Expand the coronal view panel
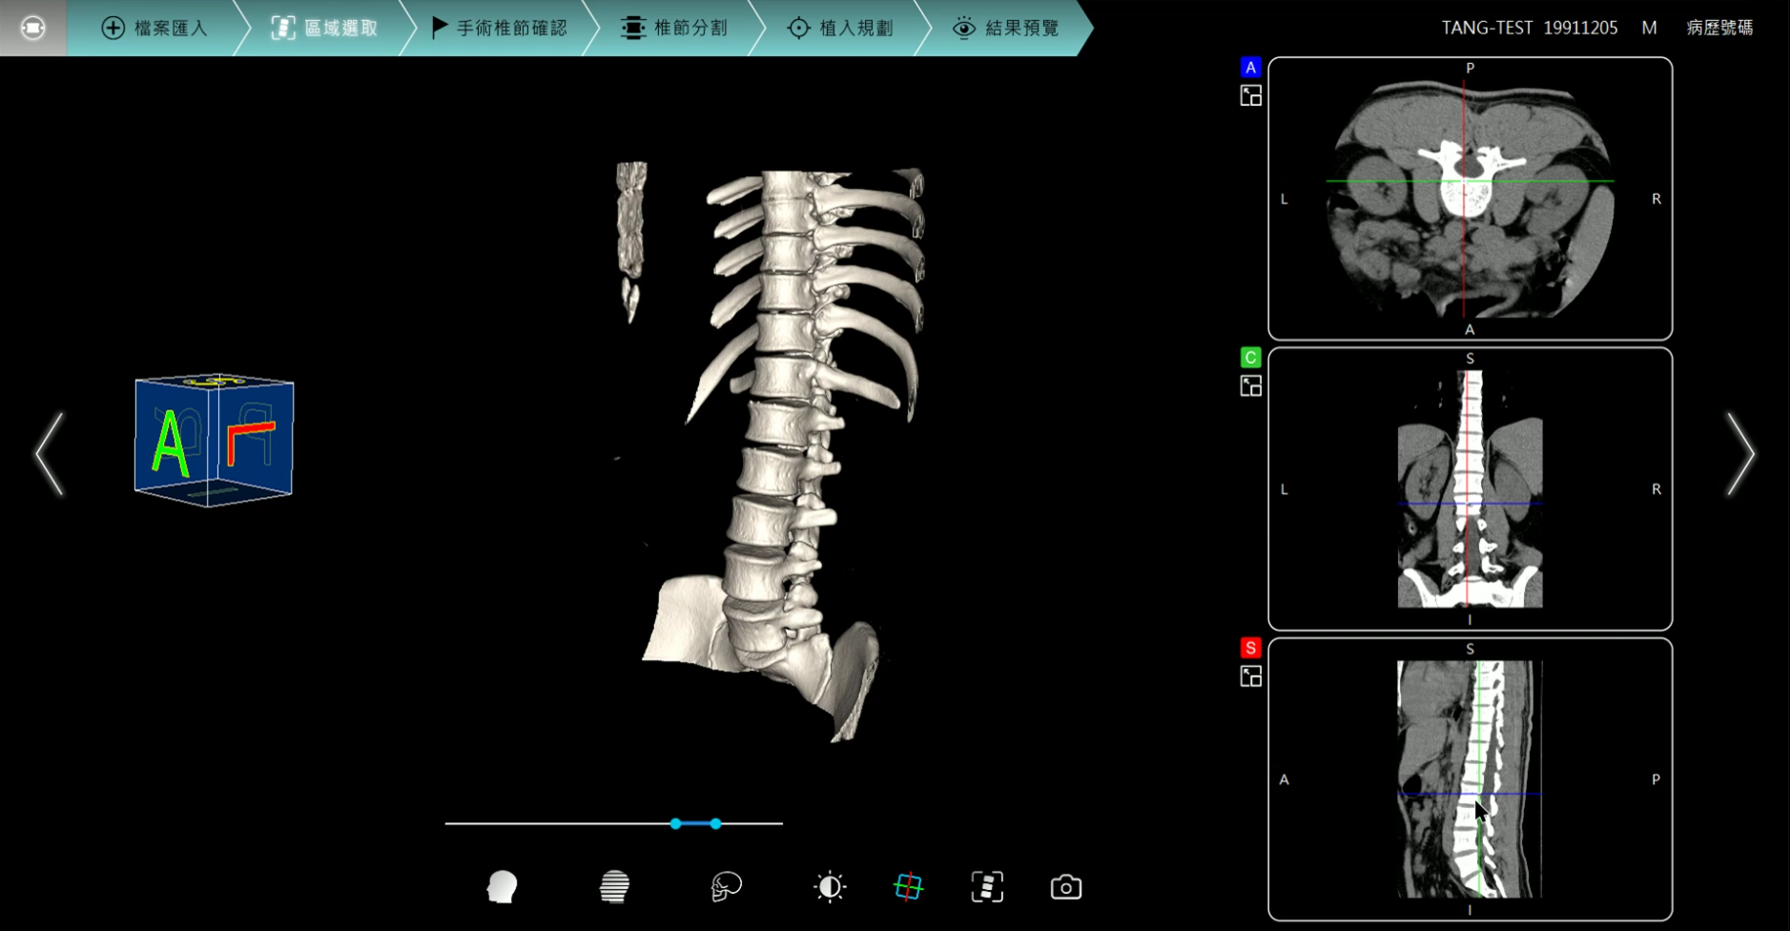The width and height of the screenshot is (1790, 931). (1250, 386)
